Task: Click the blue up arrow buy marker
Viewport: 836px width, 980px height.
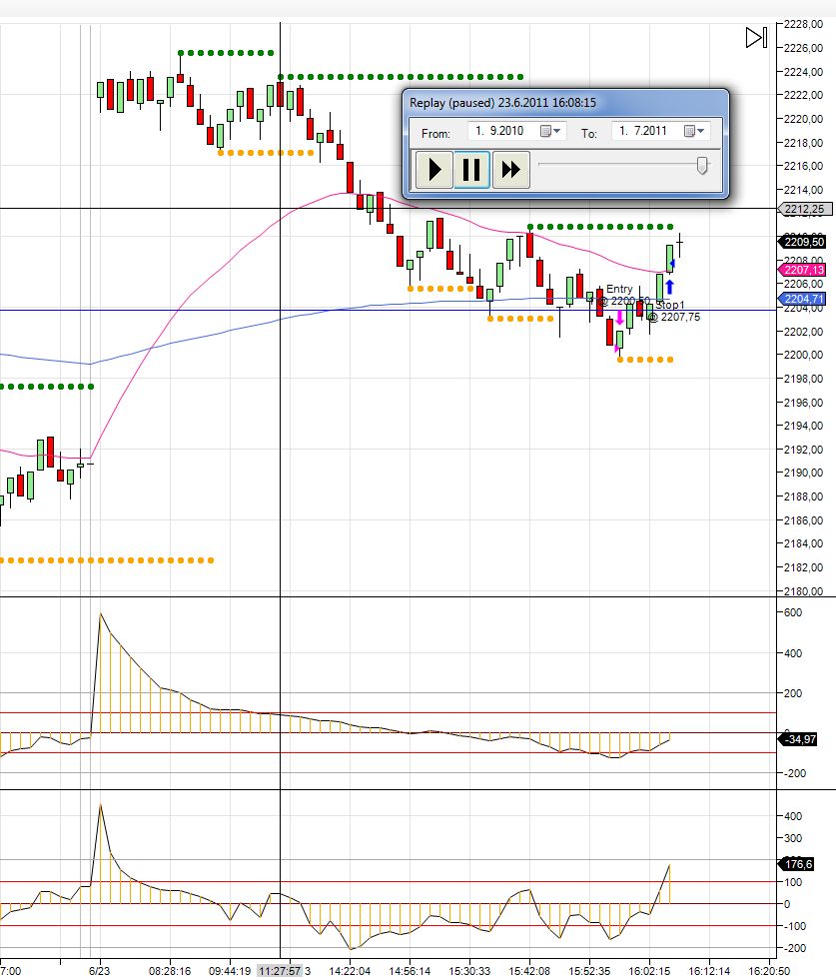Action: [669, 287]
